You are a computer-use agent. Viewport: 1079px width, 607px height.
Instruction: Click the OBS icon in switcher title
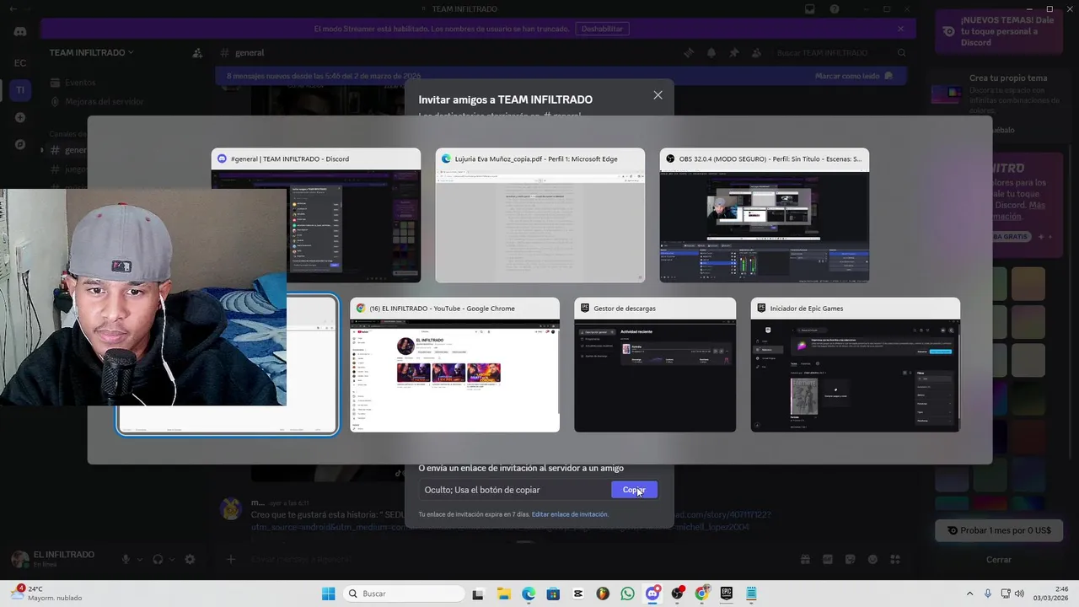click(x=671, y=158)
